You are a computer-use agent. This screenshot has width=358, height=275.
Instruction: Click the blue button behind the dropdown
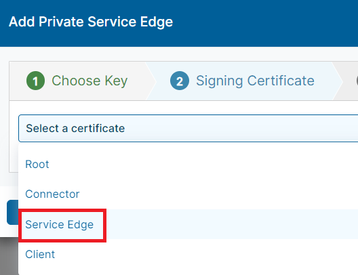[x=13, y=212]
